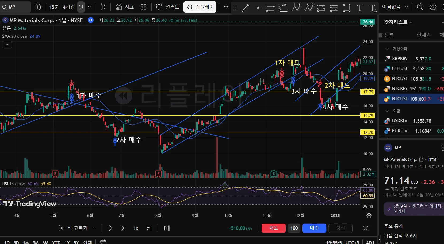Edit the replay order quantity 100
The width and height of the screenshot is (444, 244).
tap(294, 228)
